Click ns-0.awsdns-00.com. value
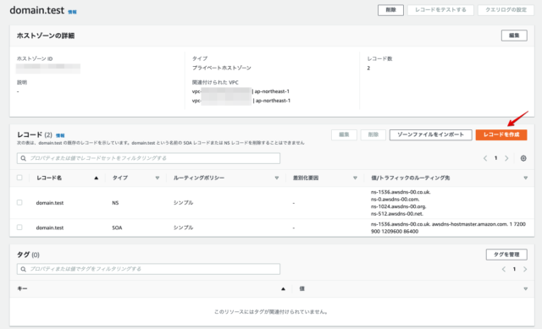Image resolution: width=542 pixels, height=329 pixels. 395,200
